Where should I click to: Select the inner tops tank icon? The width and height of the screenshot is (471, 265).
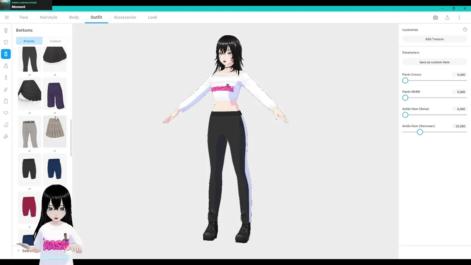point(6,101)
